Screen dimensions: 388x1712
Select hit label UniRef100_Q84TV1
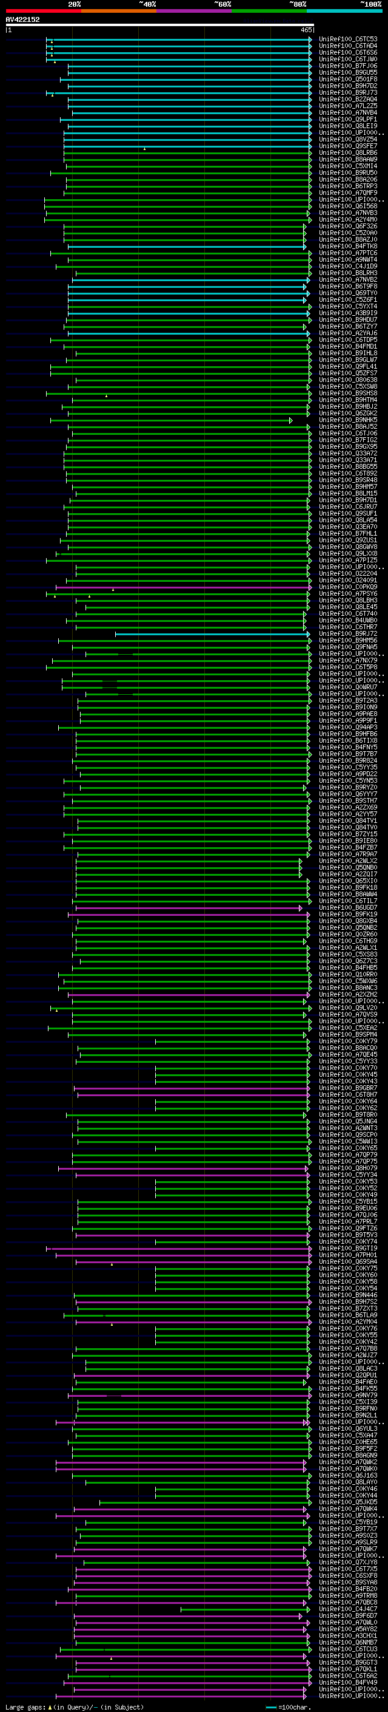tap(347, 821)
